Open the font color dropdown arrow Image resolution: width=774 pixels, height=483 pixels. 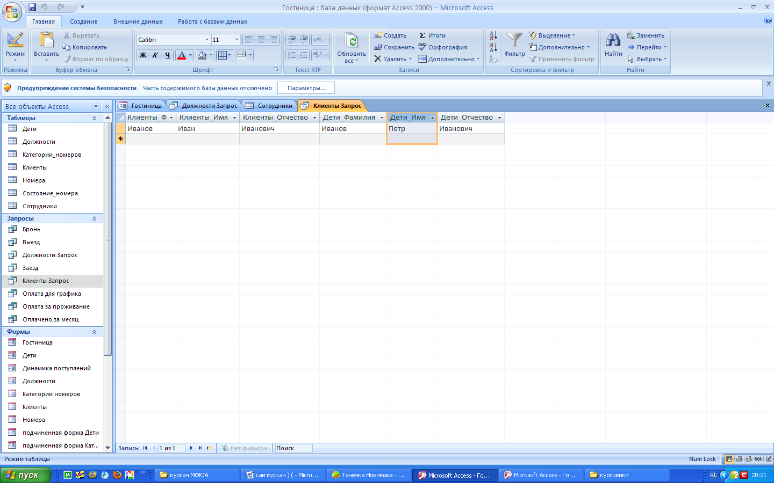coord(190,55)
